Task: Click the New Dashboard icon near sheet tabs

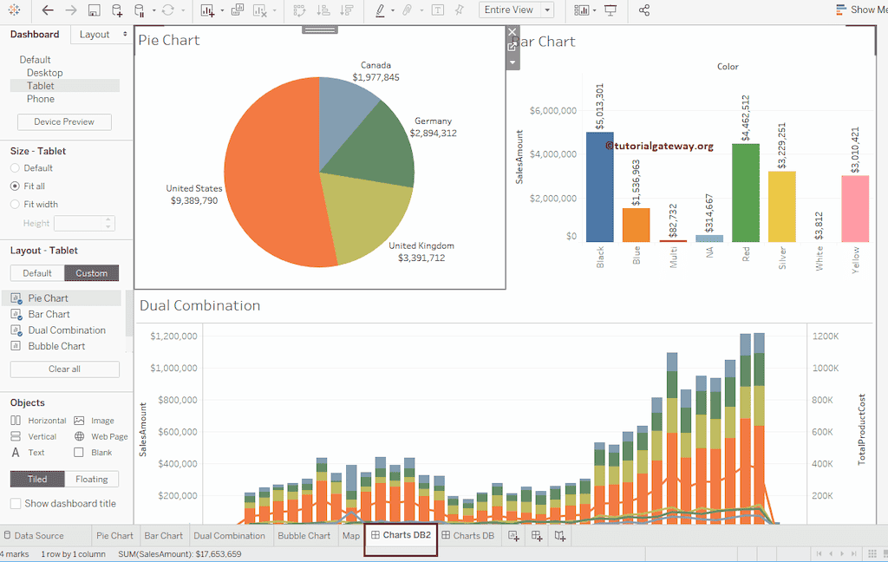Action: 536,535
